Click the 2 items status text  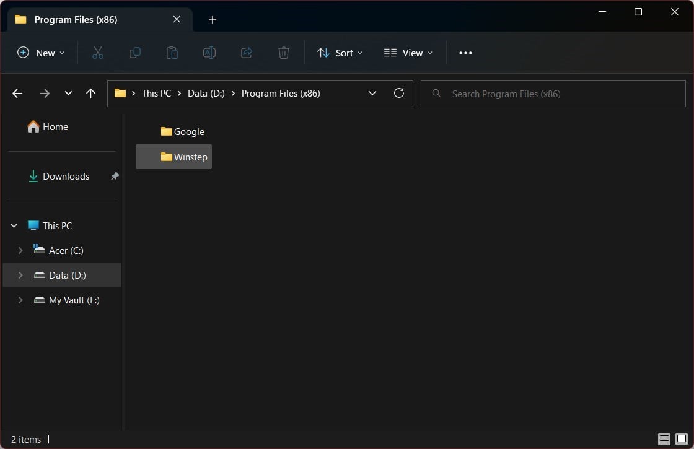pos(25,439)
